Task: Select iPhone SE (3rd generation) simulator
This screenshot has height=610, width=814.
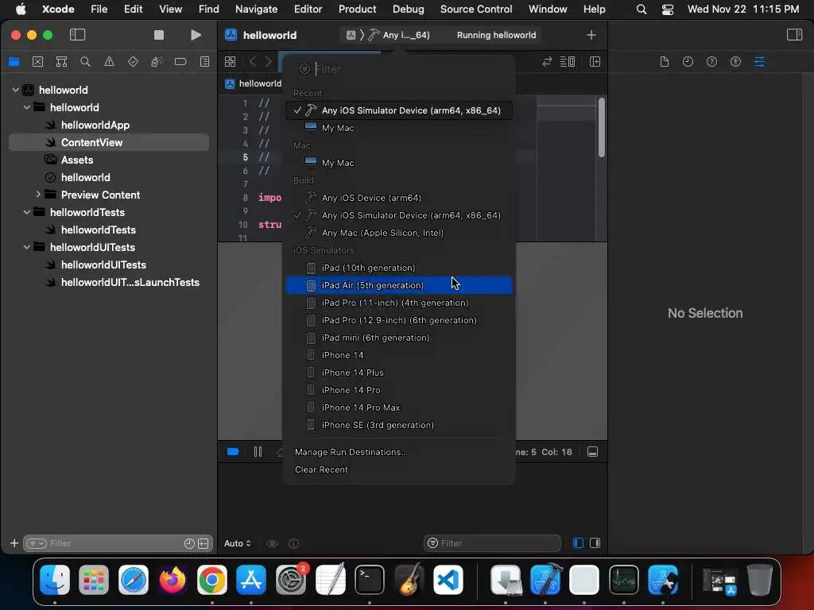Action: click(x=399, y=425)
